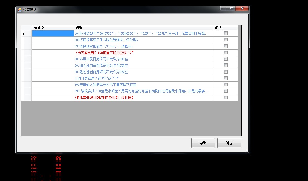The image size is (308, 181).
Task: Click the 导出 export button
Action: click(x=203, y=143)
